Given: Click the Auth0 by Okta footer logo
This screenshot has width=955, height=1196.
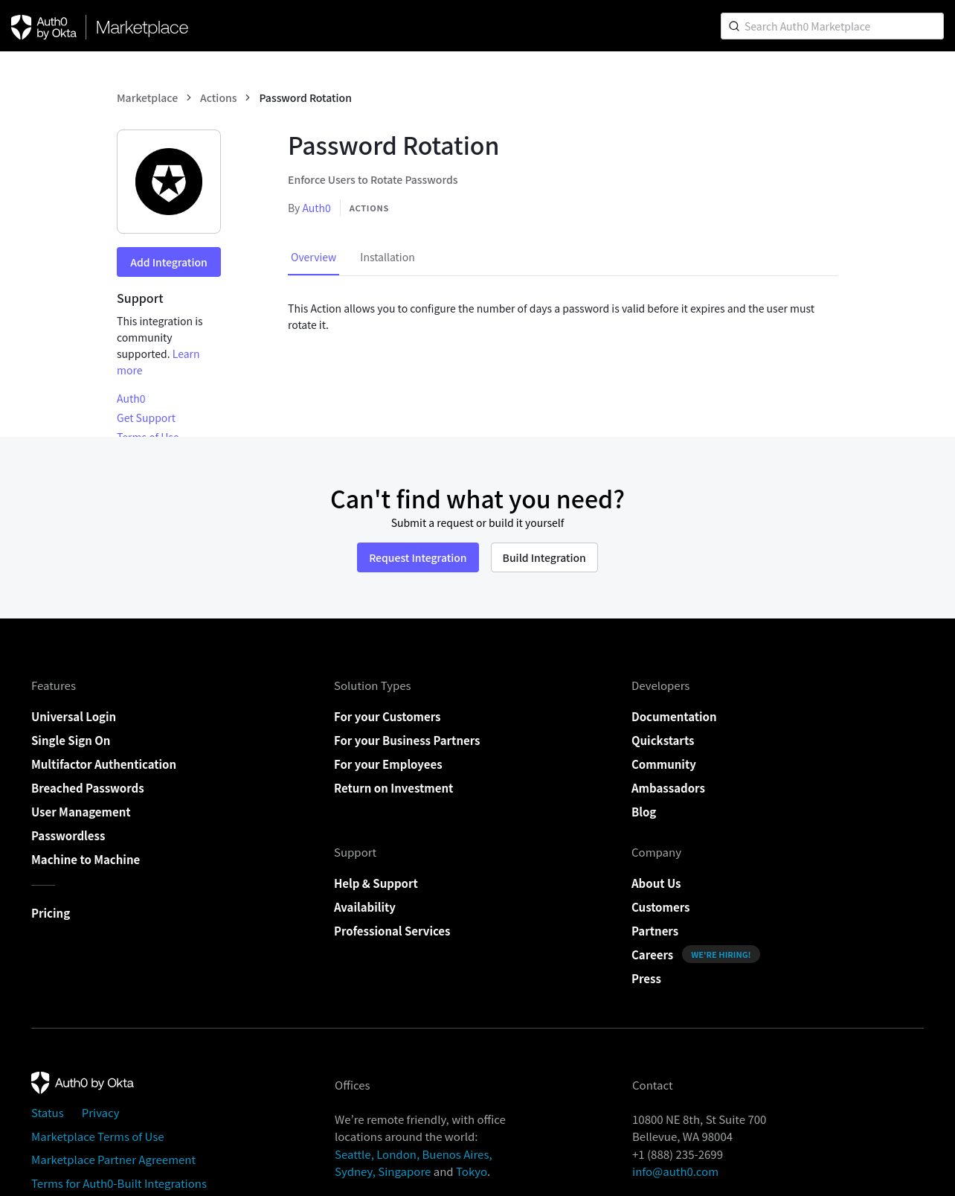Looking at the screenshot, I should tap(83, 1083).
